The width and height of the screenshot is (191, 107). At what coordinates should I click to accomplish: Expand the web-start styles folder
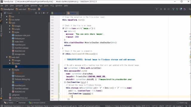coord(10,70)
